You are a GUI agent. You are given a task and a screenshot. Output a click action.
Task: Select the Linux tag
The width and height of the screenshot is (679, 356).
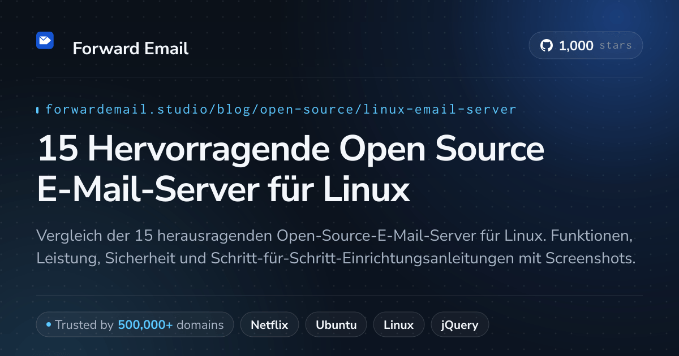pyautogui.click(x=398, y=325)
